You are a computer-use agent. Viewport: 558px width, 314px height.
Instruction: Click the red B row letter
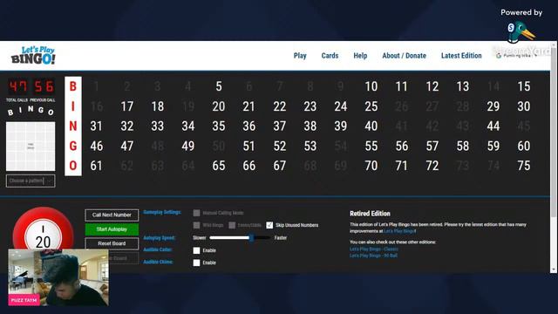(x=73, y=86)
